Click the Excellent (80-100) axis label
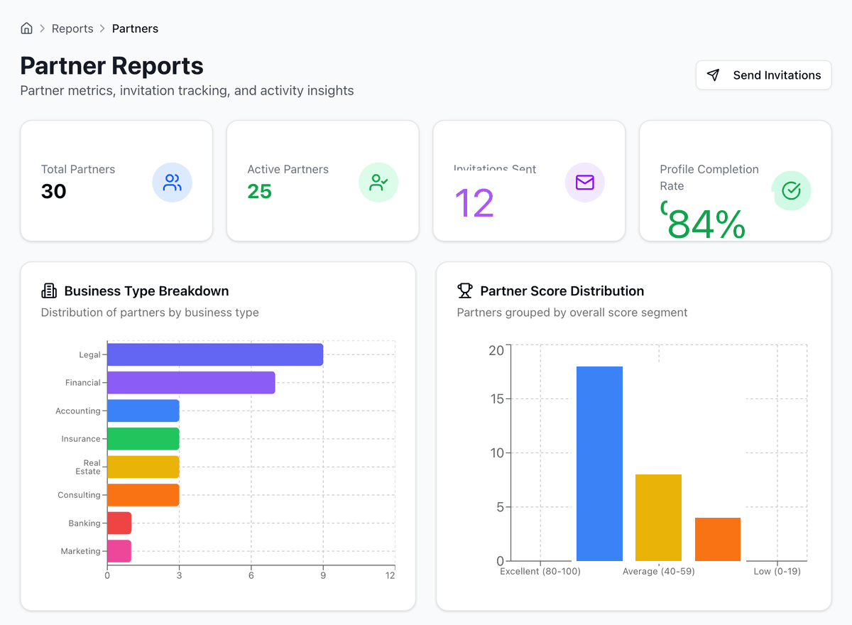 [x=540, y=571]
